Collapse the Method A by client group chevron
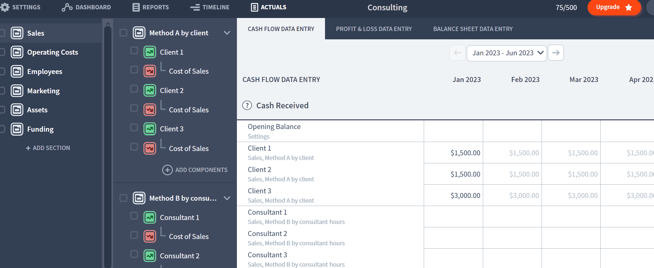 tap(227, 33)
